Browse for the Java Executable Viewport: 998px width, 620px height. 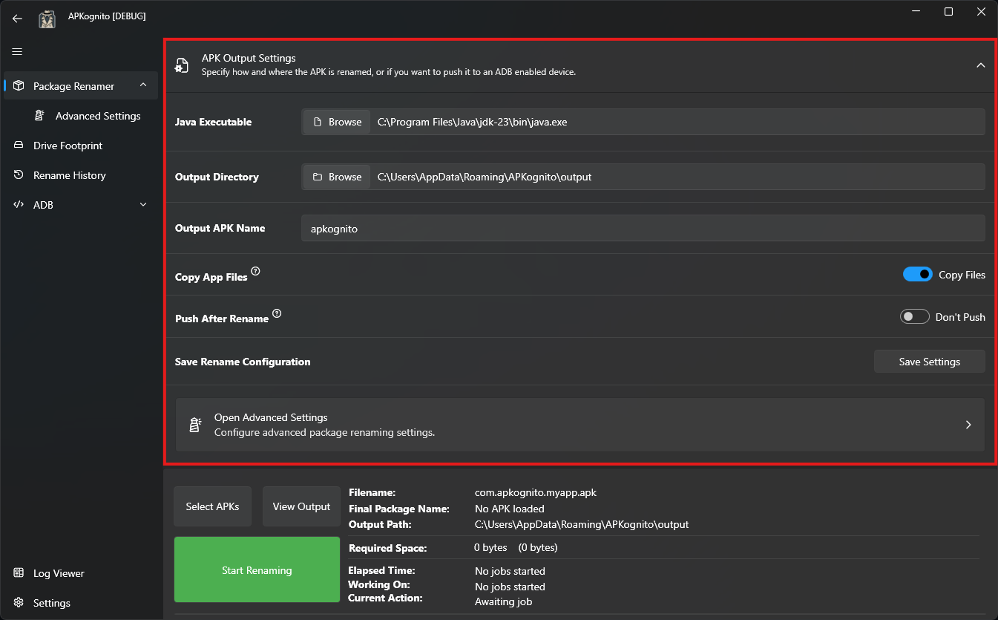(x=337, y=122)
